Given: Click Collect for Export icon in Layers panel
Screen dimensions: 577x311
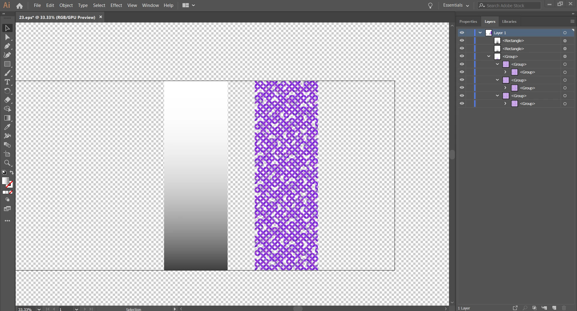Looking at the screenshot, I should [515, 308].
